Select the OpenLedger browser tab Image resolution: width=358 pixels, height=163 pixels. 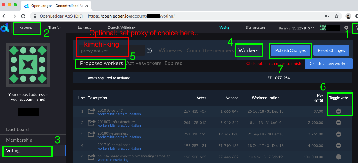click(55, 6)
